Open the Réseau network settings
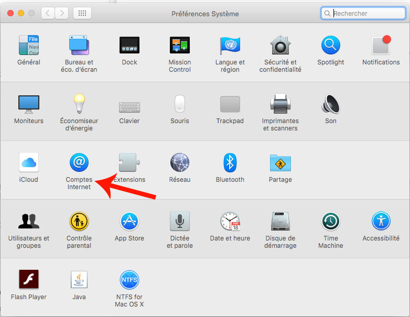Screen dimensions: 410x317 pyautogui.click(x=180, y=163)
